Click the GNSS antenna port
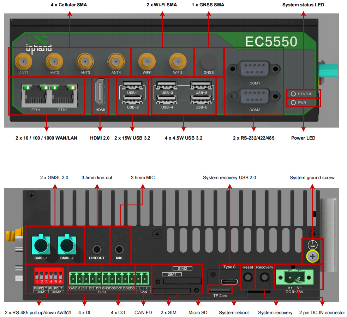This screenshot has width=347, height=317. coord(208,62)
